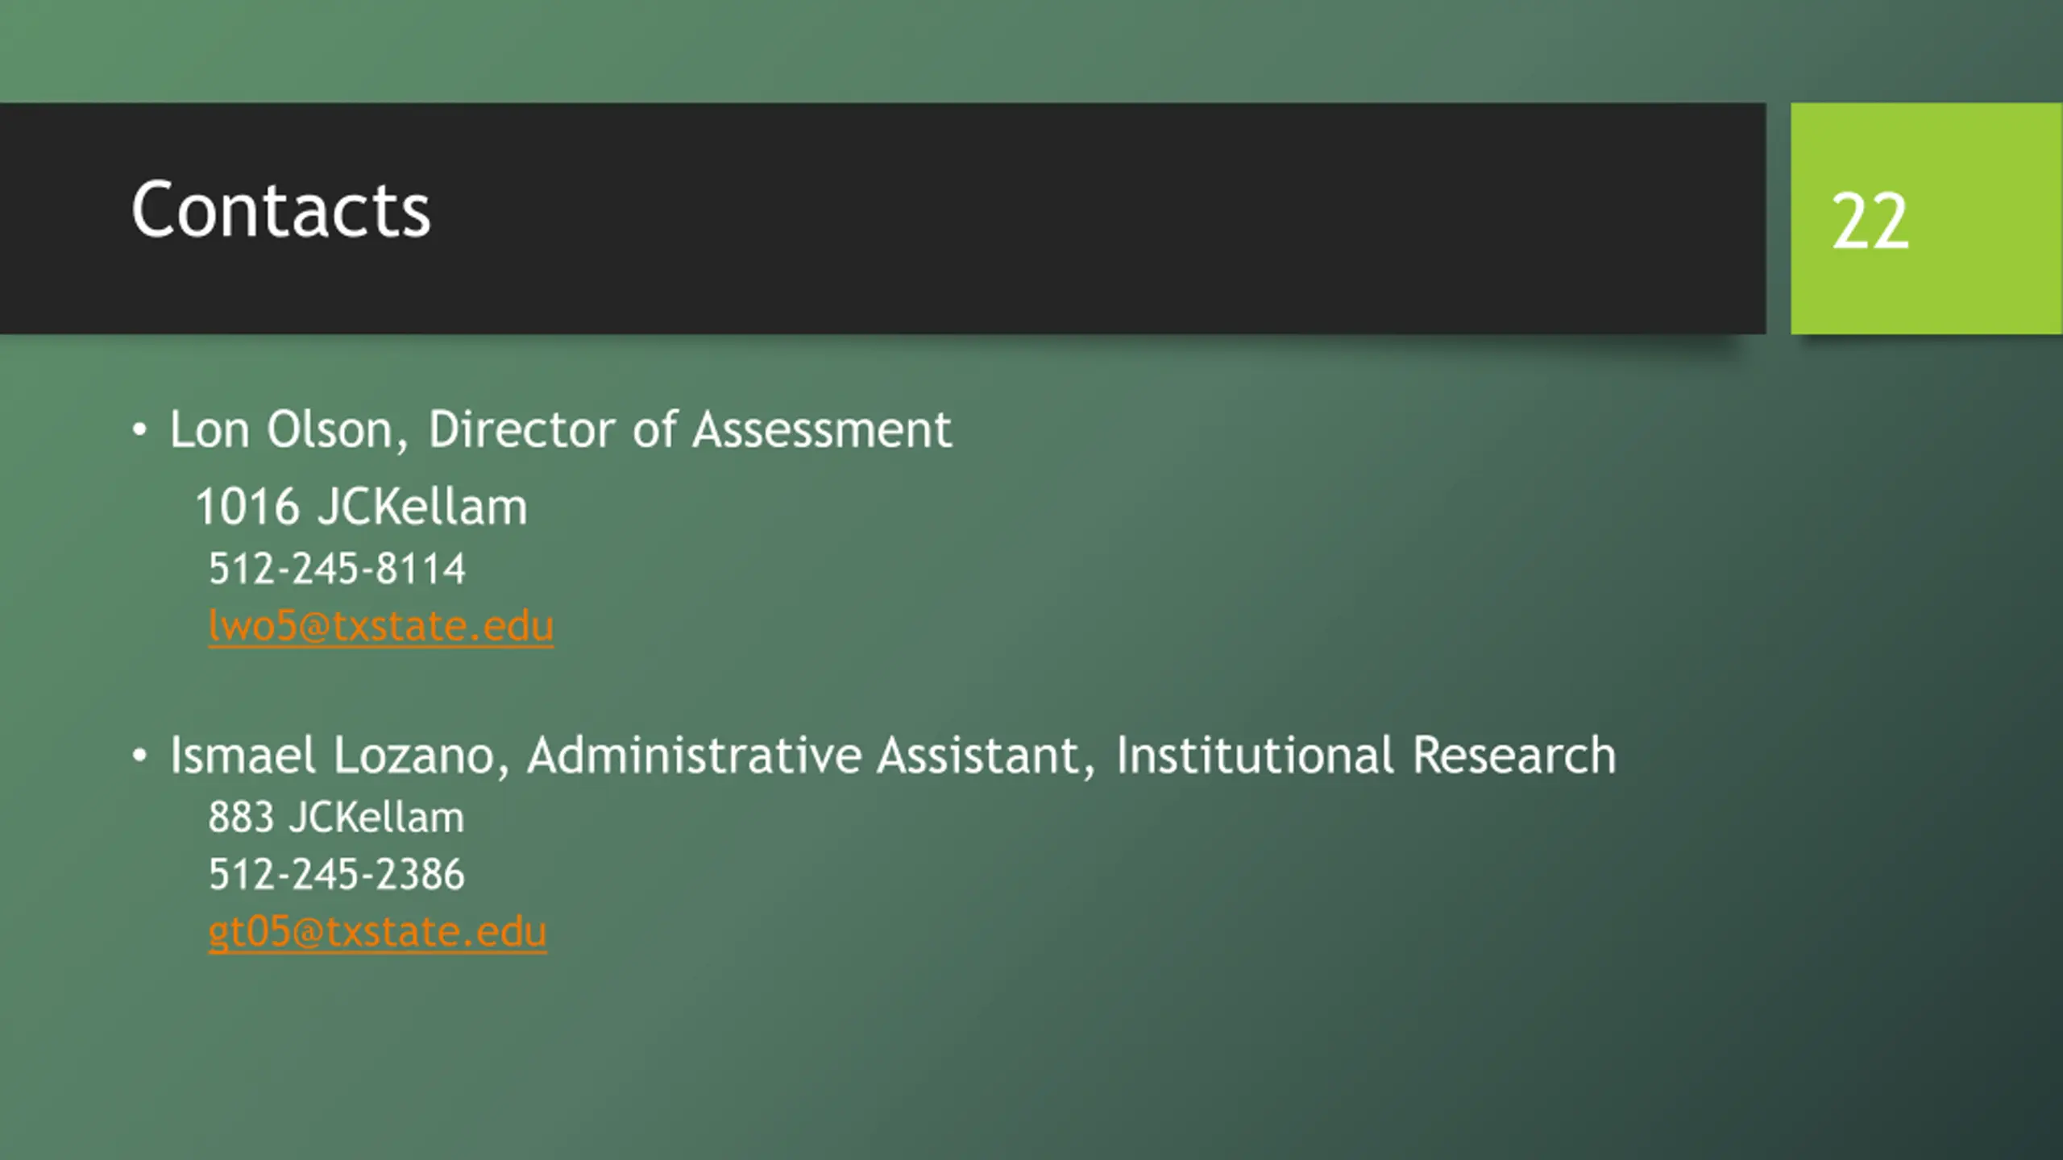Click JCKellam next to 883

pos(376,817)
